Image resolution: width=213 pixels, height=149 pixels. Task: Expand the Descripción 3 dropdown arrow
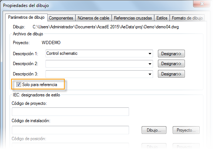click(150, 74)
